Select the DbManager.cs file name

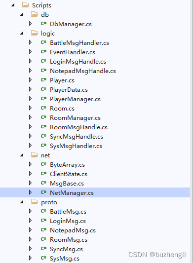coord(71,24)
